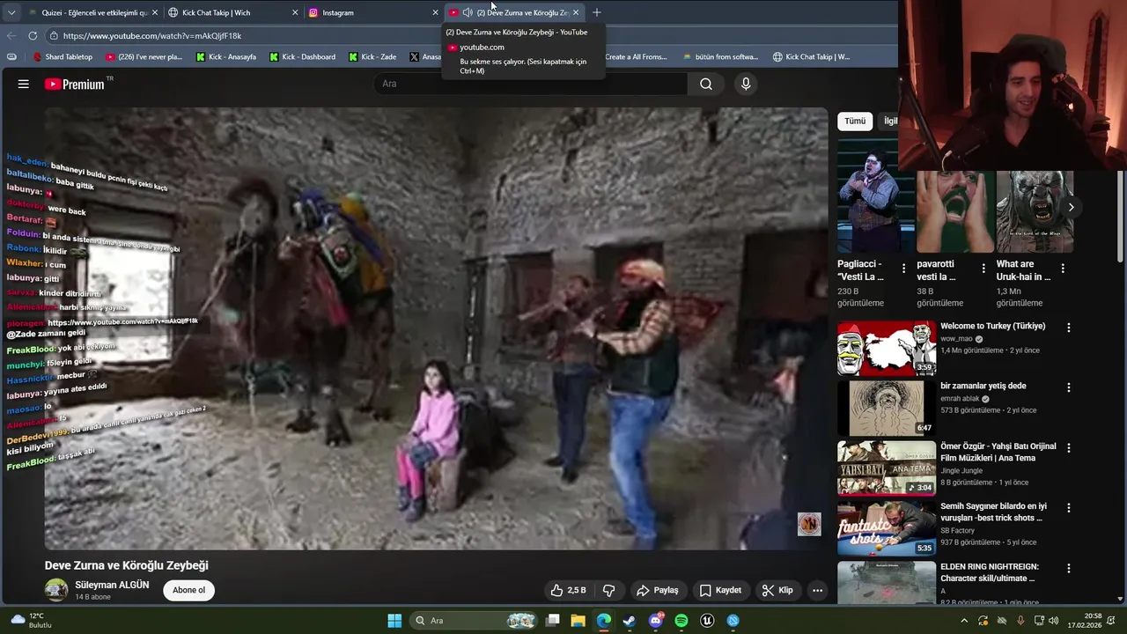Select the Tümü filter chip
Screen dimensions: 1127x634
(855, 121)
